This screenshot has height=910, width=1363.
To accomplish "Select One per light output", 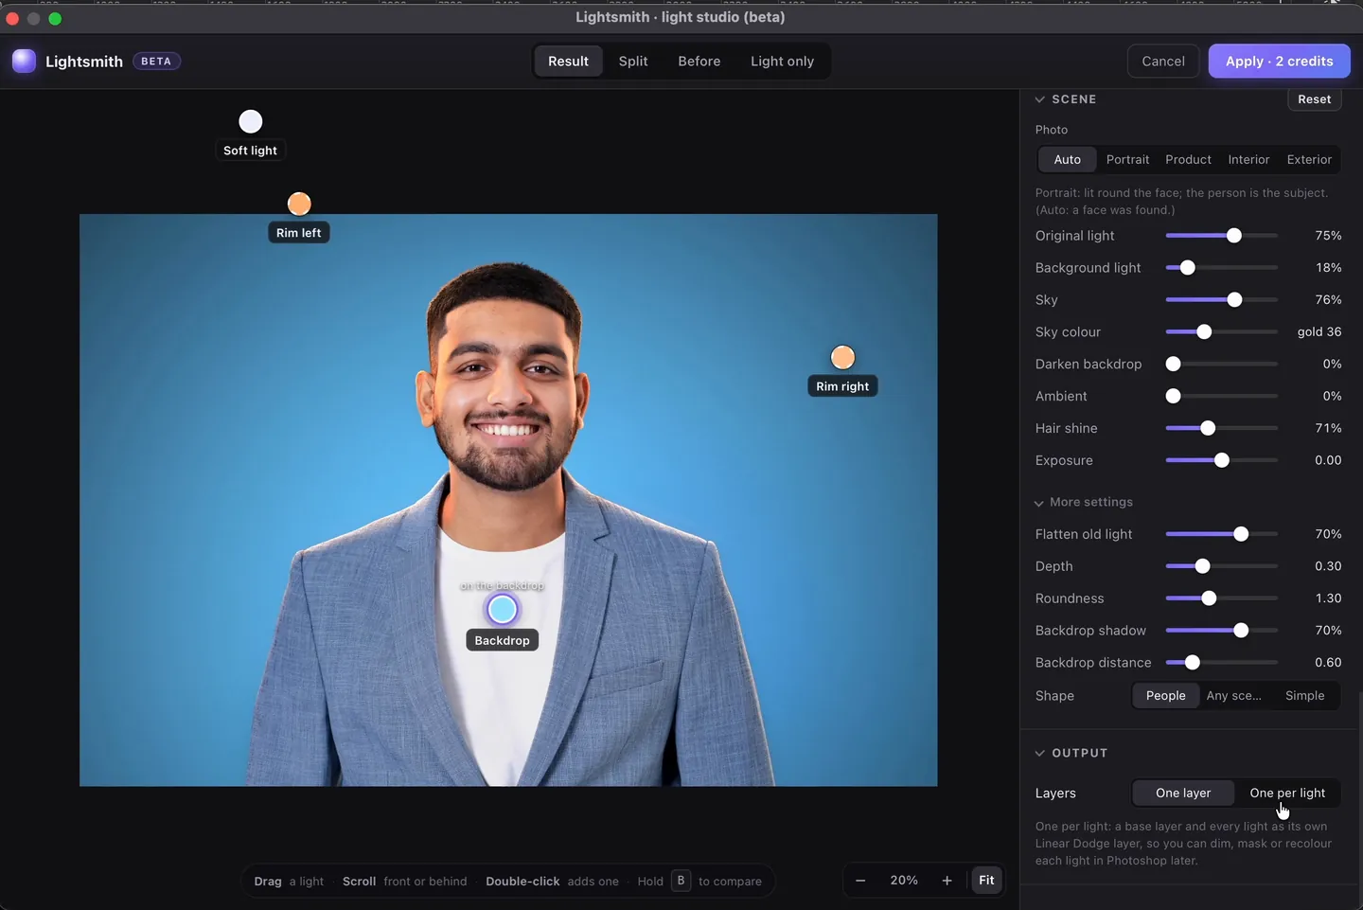I will [x=1287, y=794].
